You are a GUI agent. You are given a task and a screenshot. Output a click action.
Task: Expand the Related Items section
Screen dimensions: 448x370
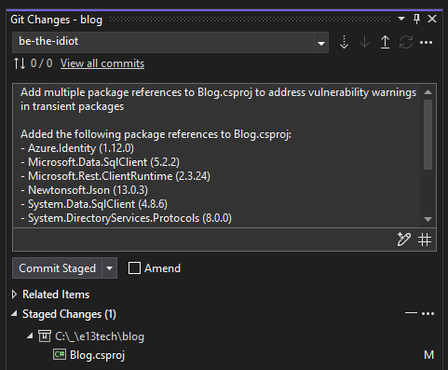click(14, 295)
